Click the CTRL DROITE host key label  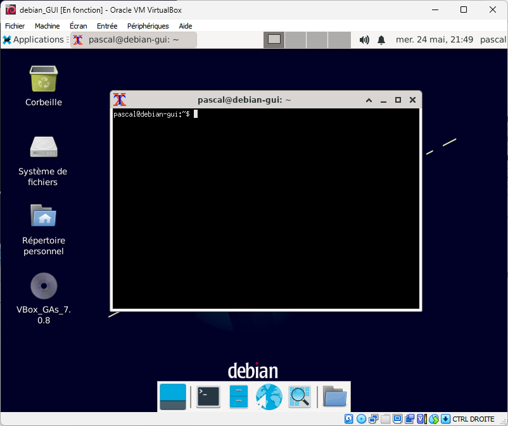(473, 419)
